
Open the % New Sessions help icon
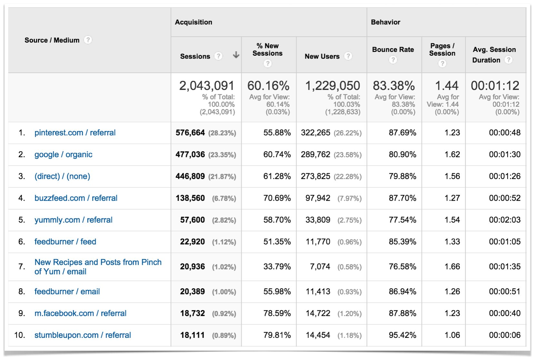coord(268,63)
